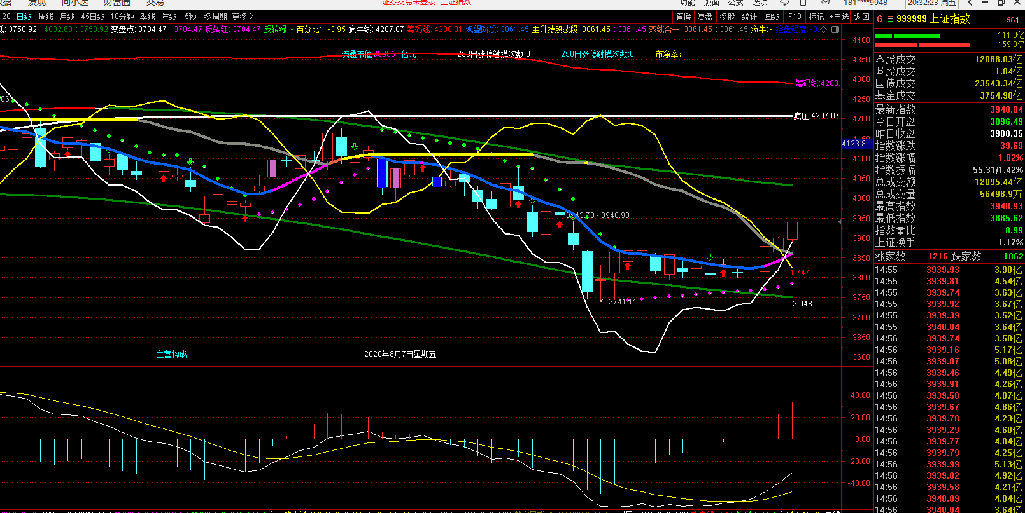Open the 多周期 multi-period view
This screenshot has height=513, width=1025.
point(215,17)
